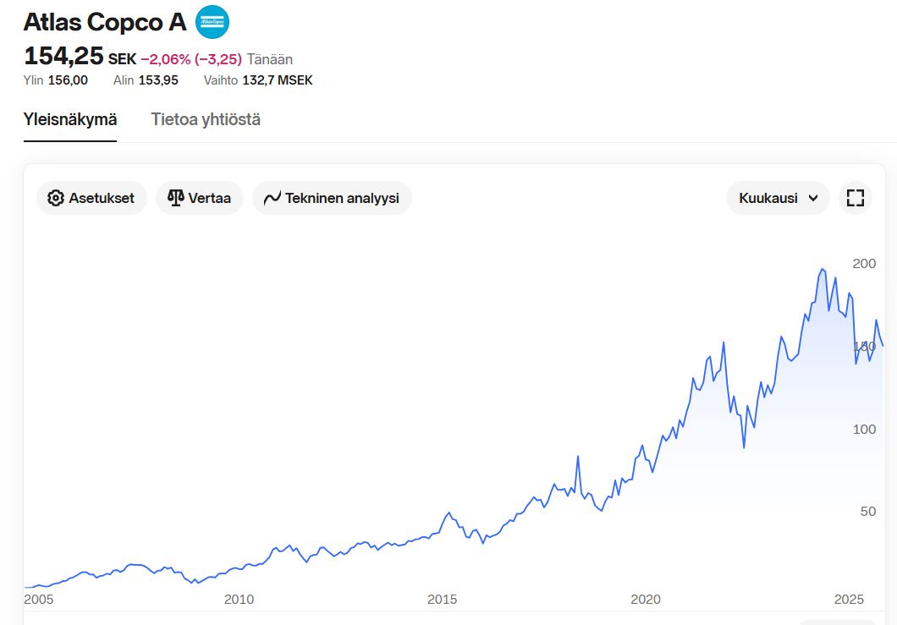Image resolution: width=897 pixels, height=625 pixels.
Task: Click the 200 price level label
Action: 864,264
